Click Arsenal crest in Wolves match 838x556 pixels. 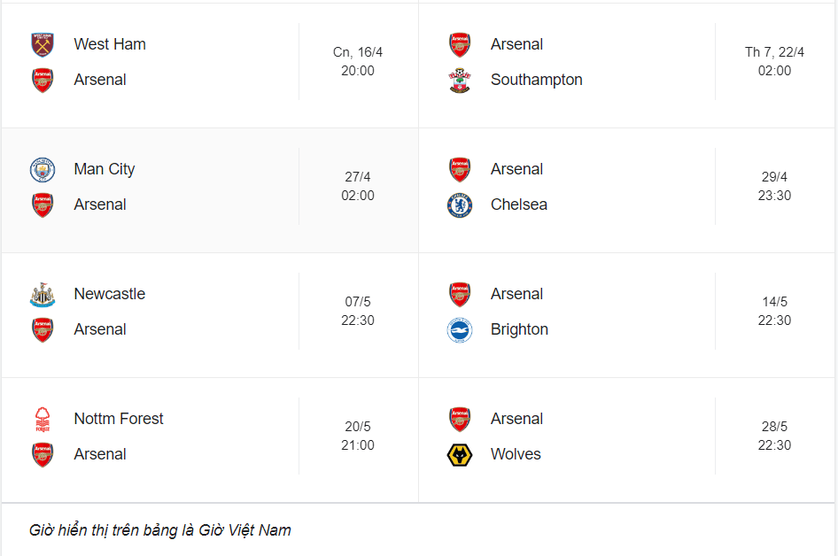(459, 419)
